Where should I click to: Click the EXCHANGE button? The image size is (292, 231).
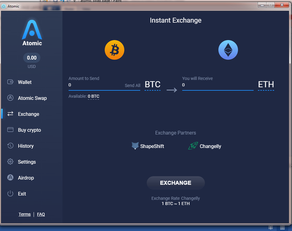coord(176,183)
